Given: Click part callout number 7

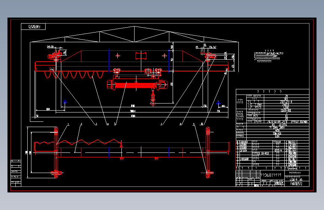Looking at the screenshot, I should 161,124.
